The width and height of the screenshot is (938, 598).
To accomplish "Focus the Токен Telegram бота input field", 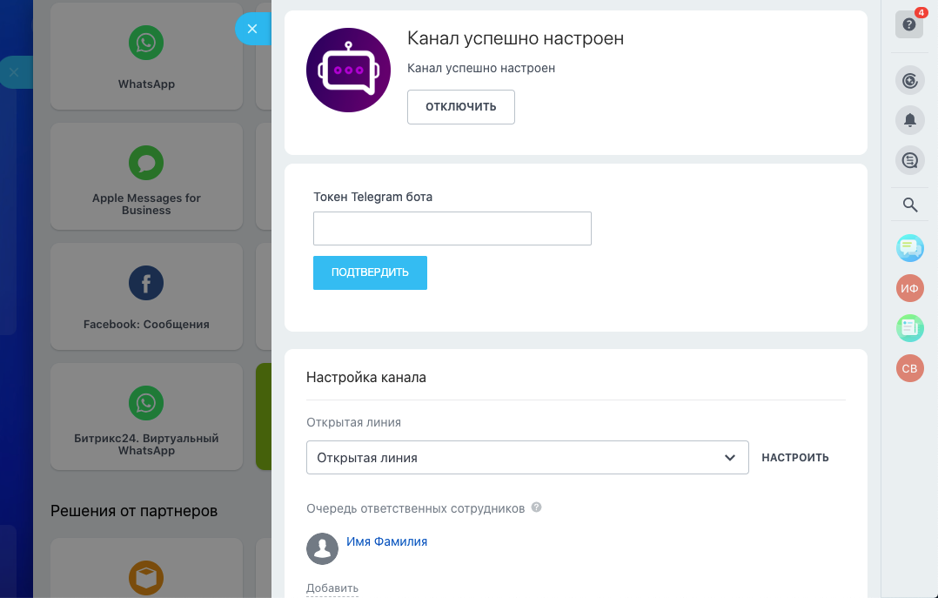I will [x=452, y=228].
